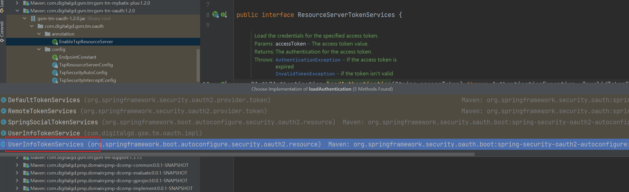Collapse the config folder
This screenshot has height=192, width=629.
pyautogui.click(x=39, y=49)
